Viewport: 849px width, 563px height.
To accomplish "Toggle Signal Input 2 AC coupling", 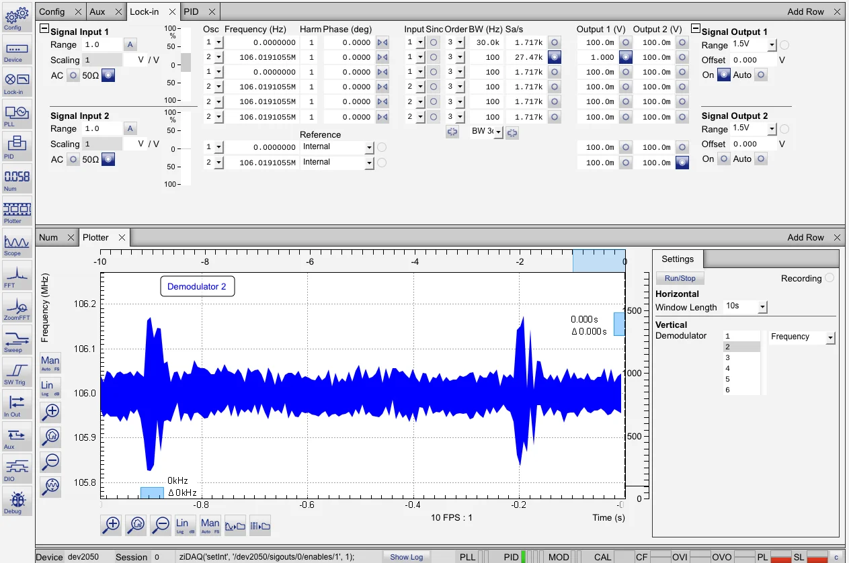I will 73,160.
